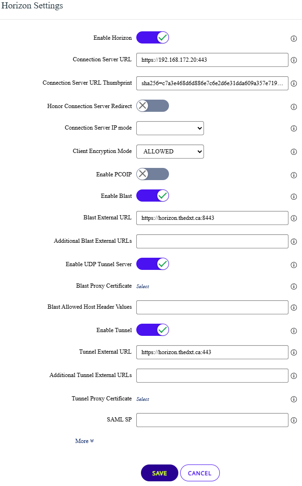This screenshot has width=302, height=486.
Task: Enable the PCOIP toggle switch
Action: point(153,174)
